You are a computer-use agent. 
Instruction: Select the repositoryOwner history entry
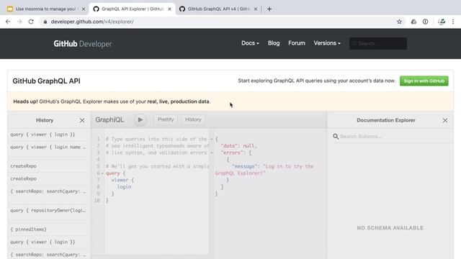[49, 214]
